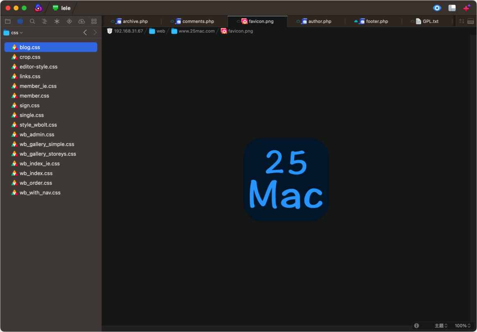
Task: Switch to the footer.php tab
Action: (x=373, y=21)
